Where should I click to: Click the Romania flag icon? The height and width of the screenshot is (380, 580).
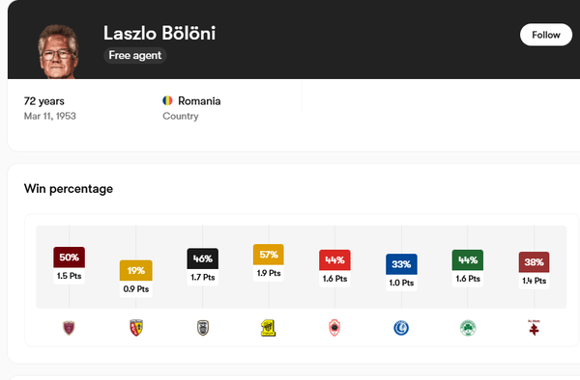tap(167, 100)
